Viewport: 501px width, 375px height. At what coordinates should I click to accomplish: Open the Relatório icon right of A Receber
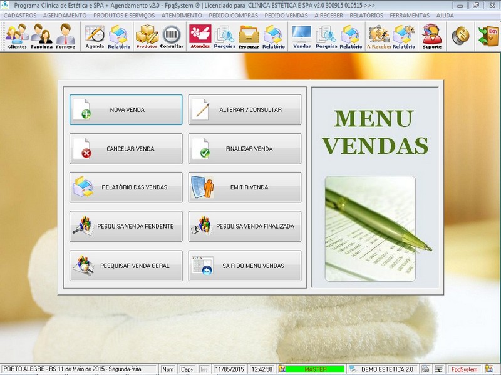(x=403, y=36)
